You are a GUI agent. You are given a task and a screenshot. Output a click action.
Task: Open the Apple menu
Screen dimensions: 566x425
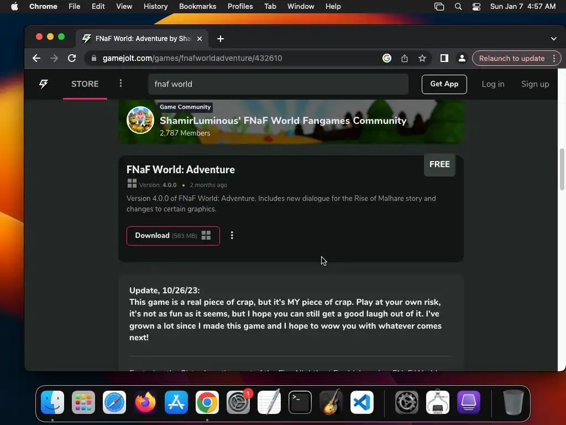14,7
